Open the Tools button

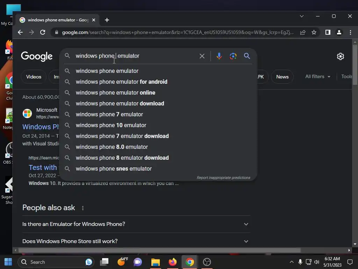tap(346, 77)
